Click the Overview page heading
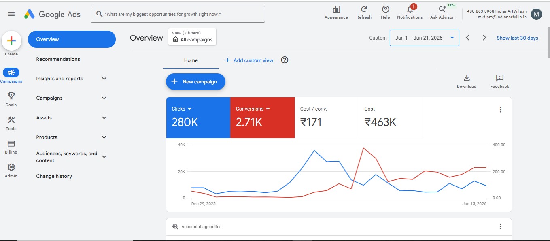 [147, 38]
